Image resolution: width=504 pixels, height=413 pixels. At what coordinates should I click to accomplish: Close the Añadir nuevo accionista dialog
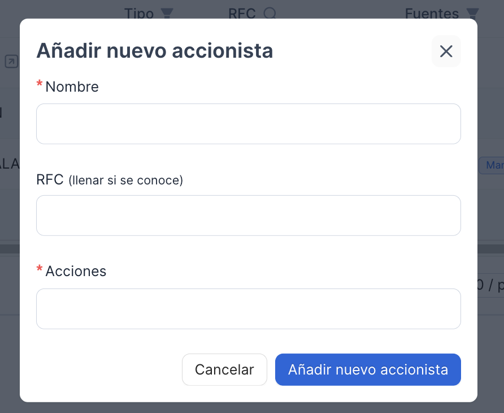point(446,51)
